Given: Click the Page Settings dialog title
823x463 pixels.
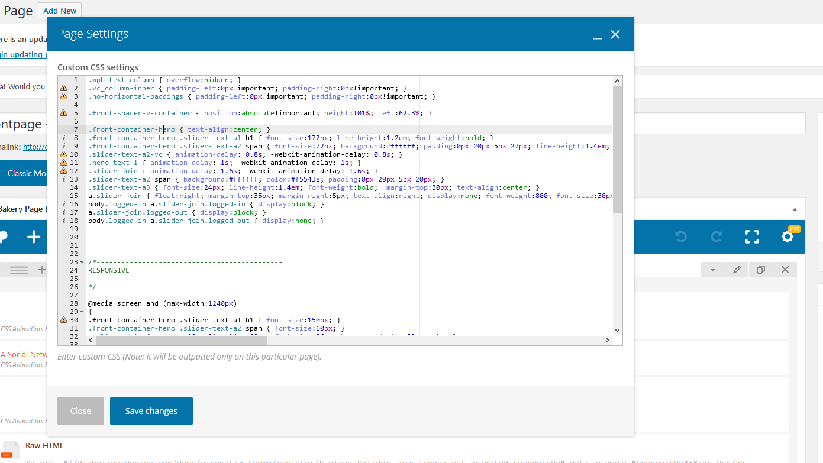Looking at the screenshot, I should click(x=93, y=34).
